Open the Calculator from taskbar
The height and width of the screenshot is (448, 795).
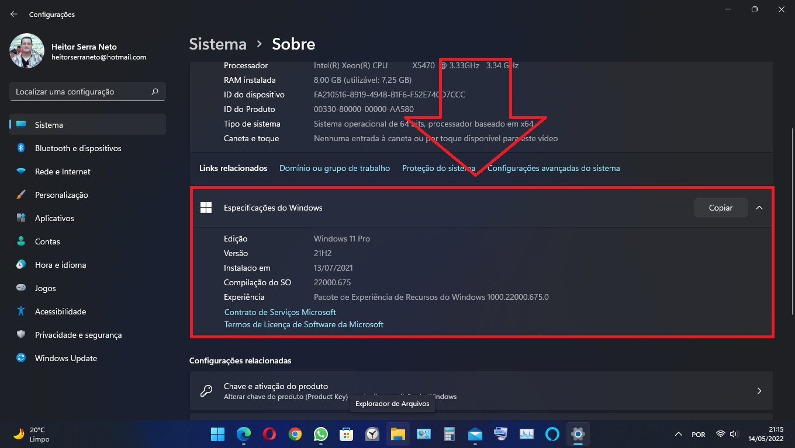click(450, 434)
